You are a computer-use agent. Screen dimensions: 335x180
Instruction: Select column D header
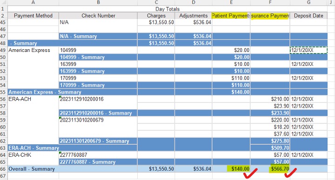[194, 3]
